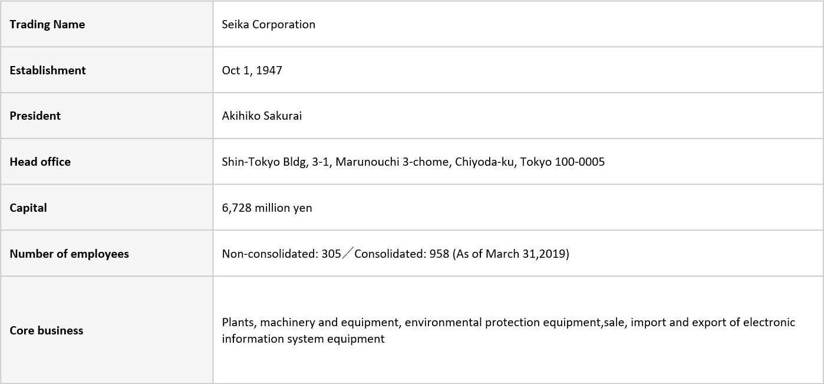The image size is (824, 384).
Task: Select the Non-consolidated: 305 employee text
Action: coord(282,254)
